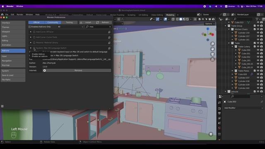Toggle the Official add-ons filter
The image size is (265, 149).
coord(36,22)
